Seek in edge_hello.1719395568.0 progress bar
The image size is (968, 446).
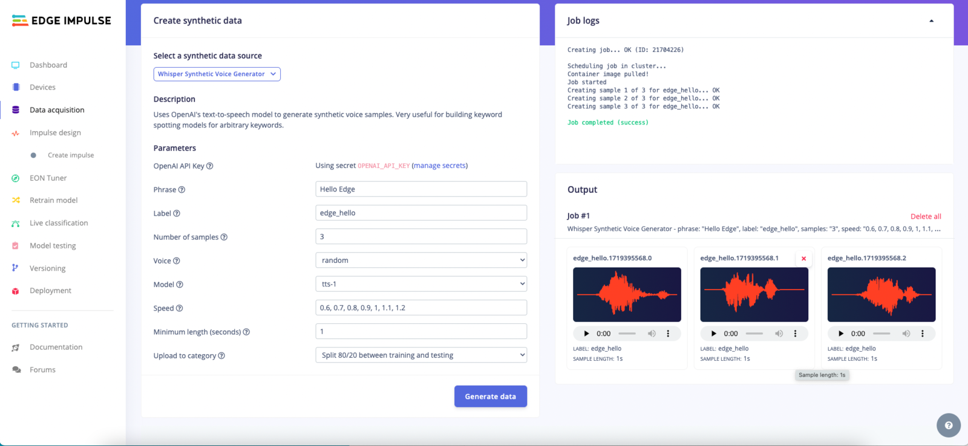(x=627, y=334)
